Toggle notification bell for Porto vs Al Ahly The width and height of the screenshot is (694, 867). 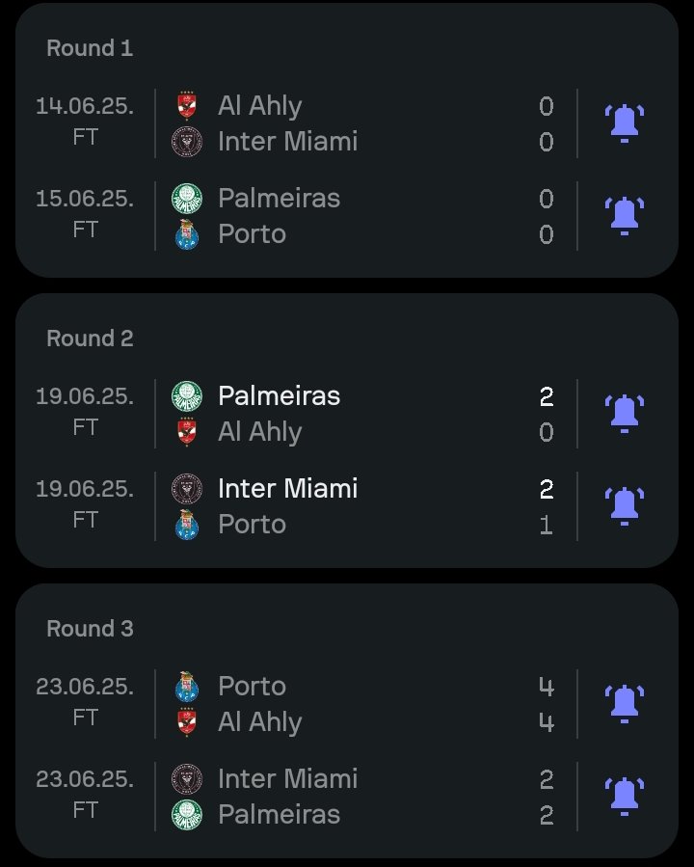pyautogui.click(x=625, y=704)
